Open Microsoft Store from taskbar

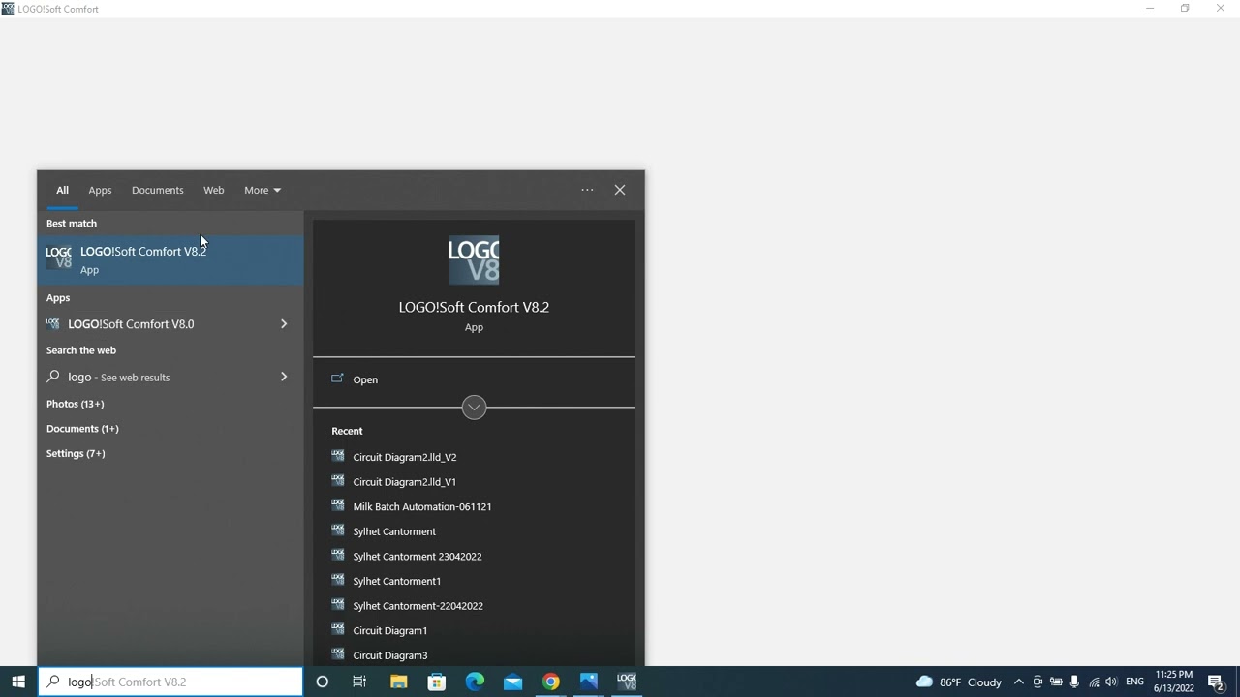[x=436, y=682]
